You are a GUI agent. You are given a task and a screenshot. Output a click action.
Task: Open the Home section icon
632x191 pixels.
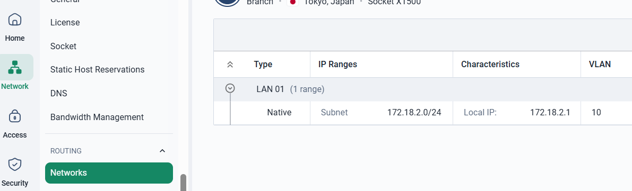click(15, 20)
